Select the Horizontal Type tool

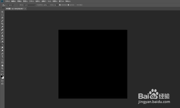coord(2,57)
